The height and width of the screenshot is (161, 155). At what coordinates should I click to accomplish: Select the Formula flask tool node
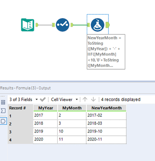point(98,25)
